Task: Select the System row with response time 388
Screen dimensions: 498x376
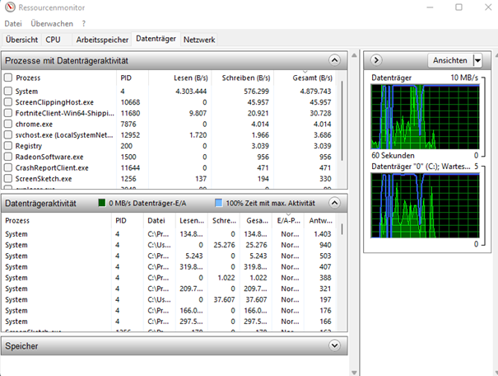Action: (168, 278)
